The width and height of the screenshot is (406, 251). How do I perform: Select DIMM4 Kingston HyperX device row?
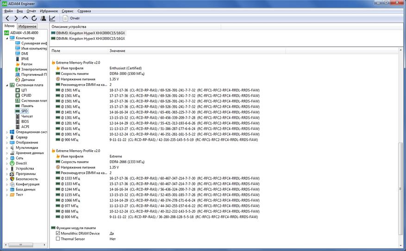pyautogui.click(x=88, y=38)
